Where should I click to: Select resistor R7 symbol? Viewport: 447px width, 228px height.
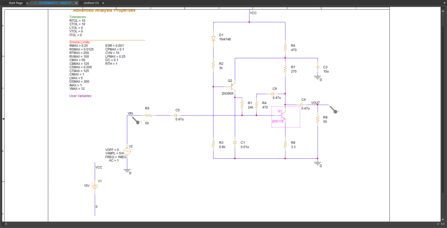click(x=285, y=68)
